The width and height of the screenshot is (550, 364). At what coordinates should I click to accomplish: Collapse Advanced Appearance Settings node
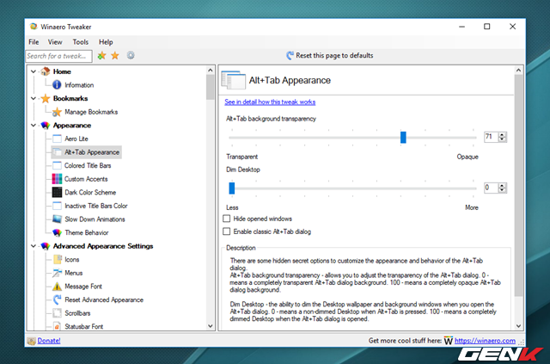(x=34, y=246)
